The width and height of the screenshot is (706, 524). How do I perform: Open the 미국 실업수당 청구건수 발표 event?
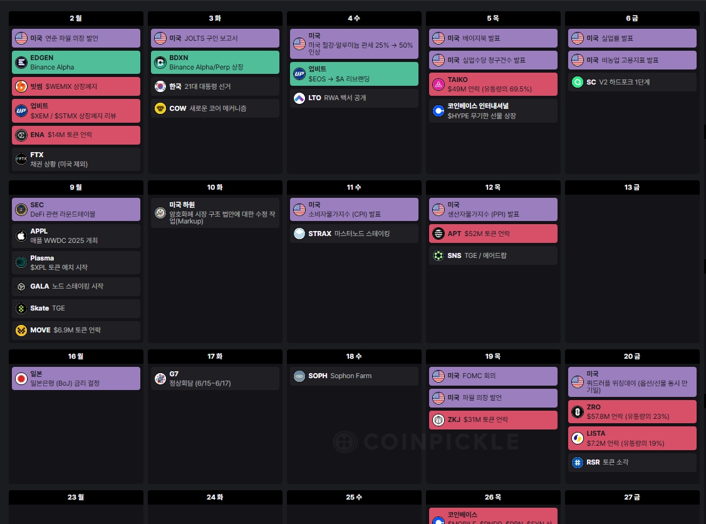point(493,60)
